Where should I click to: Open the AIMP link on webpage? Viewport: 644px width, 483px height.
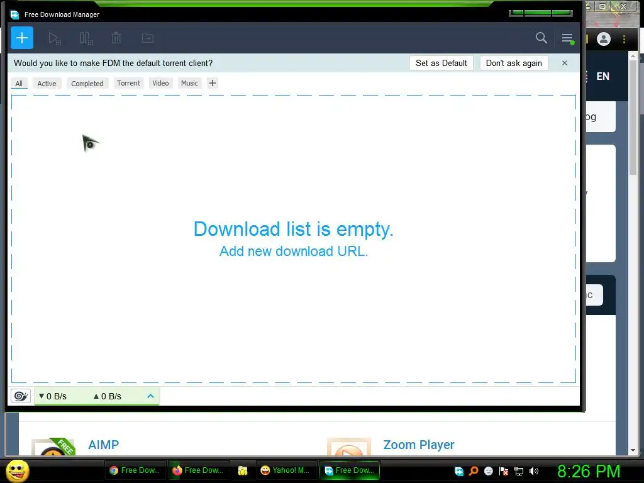coord(104,445)
